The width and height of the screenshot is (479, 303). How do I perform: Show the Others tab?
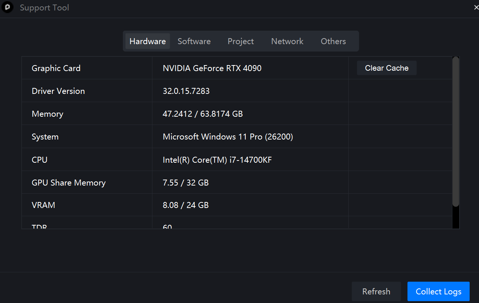(333, 41)
